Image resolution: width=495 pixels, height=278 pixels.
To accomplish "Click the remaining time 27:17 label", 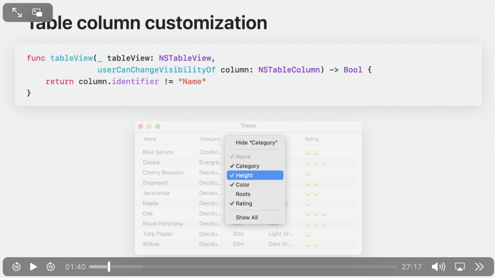I will click(412, 267).
